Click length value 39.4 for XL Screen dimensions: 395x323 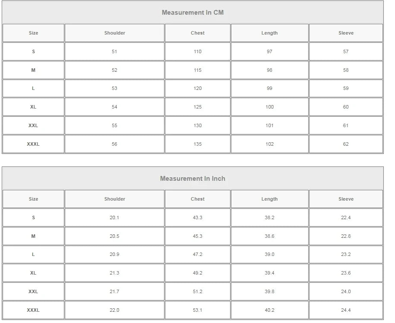click(x=269, y=273)
